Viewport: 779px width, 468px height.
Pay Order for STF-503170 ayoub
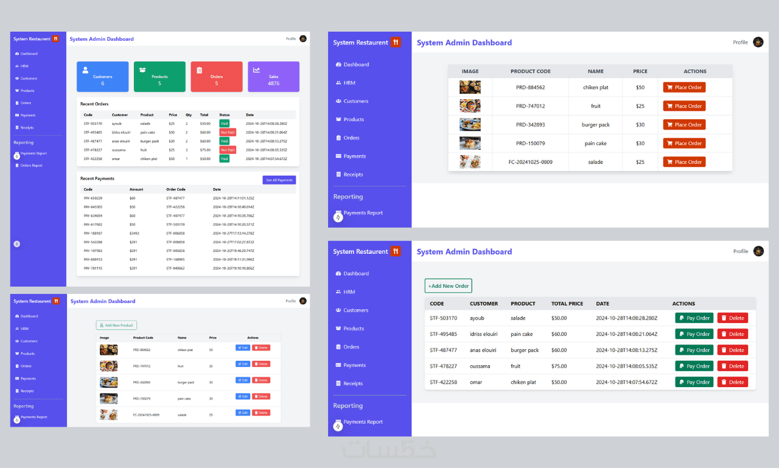pyautogui.click(x=694, y=318)
